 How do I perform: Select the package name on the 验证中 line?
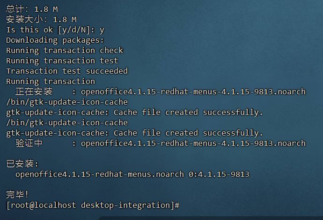[x=193, y=143]
